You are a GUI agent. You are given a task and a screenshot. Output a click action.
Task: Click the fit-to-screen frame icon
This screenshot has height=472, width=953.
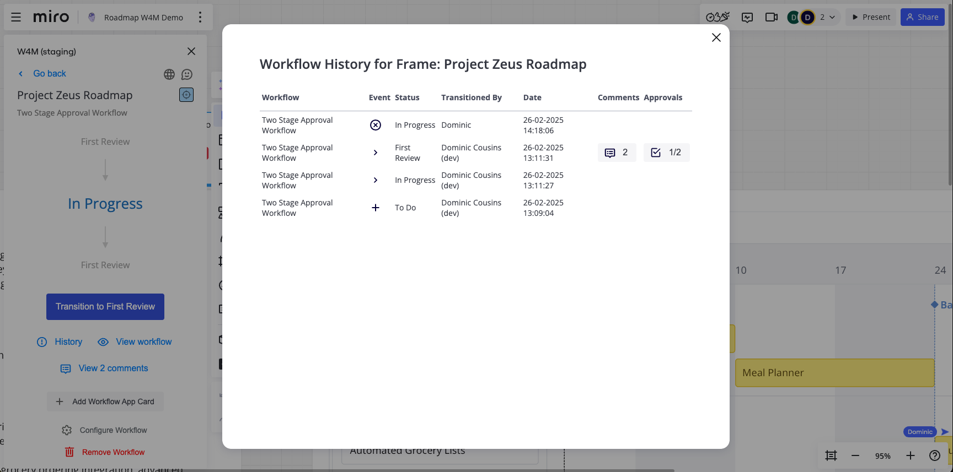coord(831,455)
